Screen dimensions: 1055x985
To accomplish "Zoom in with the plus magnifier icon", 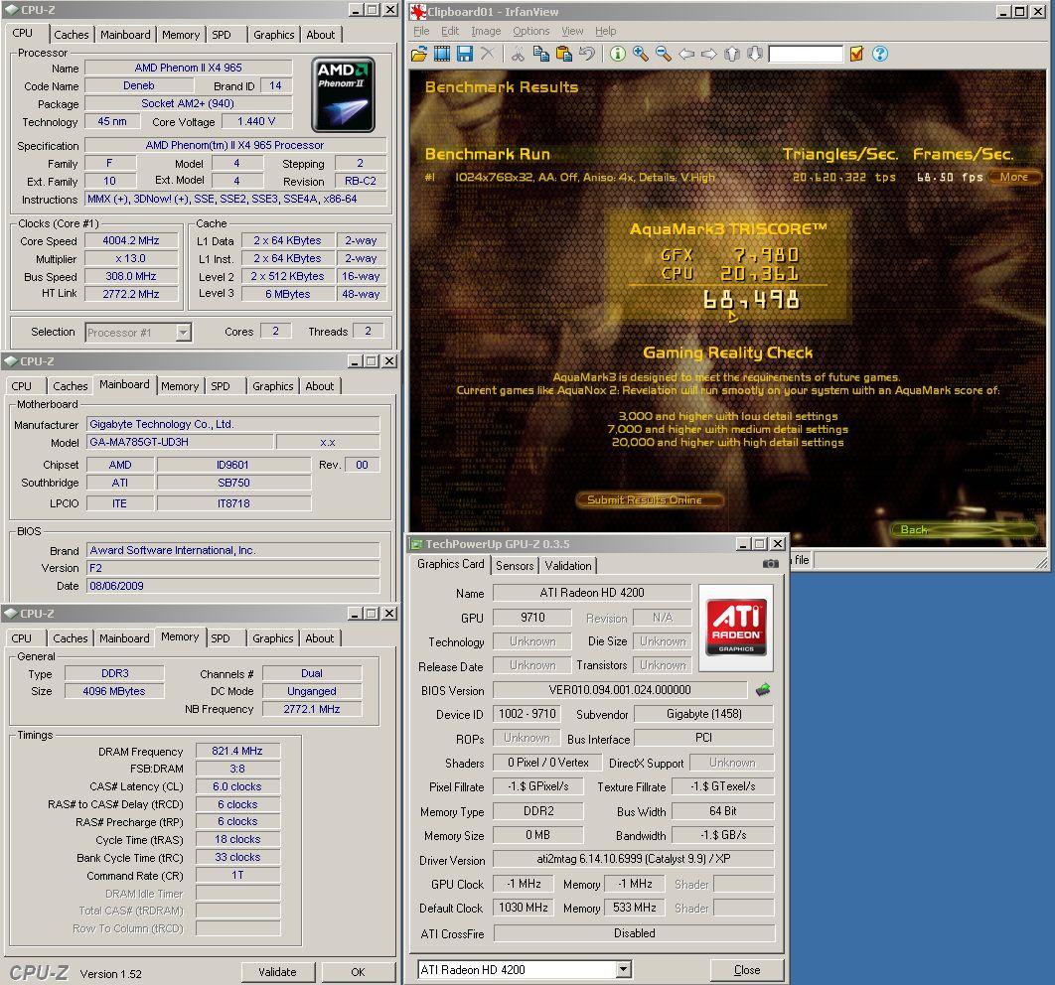I will tap(640, 54).
